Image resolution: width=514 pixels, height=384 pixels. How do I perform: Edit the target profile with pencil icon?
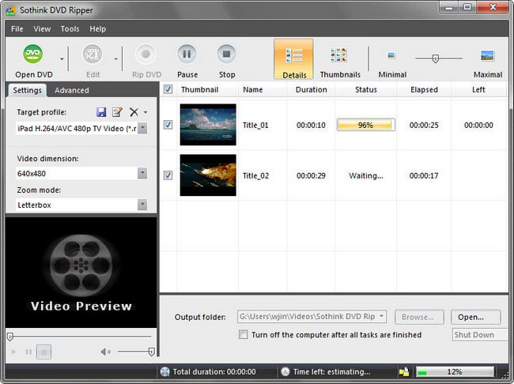(117, 112)
